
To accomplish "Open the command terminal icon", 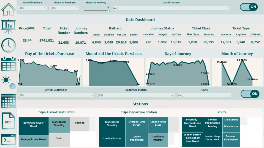I will pos(8,139).
